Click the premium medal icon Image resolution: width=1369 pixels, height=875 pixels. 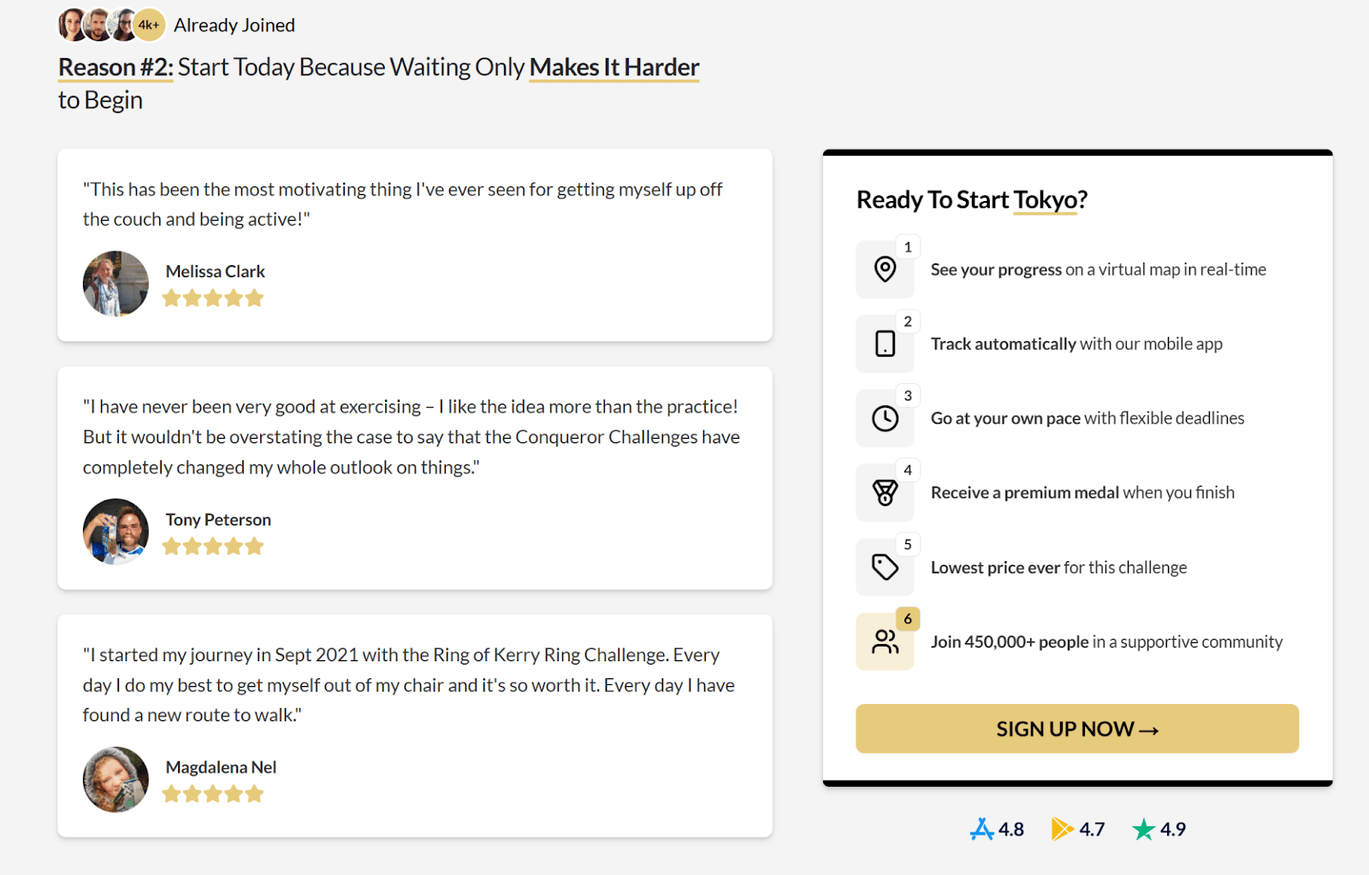click(885, 493)
